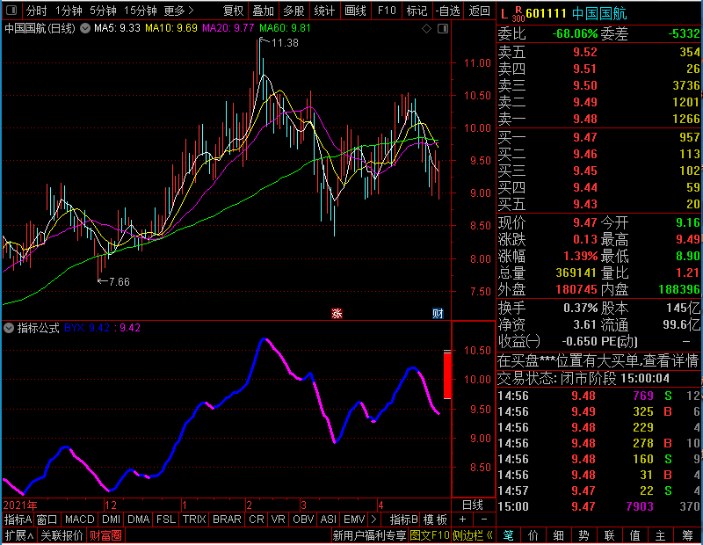This screenshot has height=545, width=703.
Task: Switch indicator to VR
Action: pyautogui.click(x=278, y=520)
